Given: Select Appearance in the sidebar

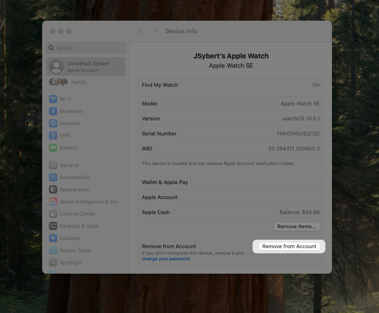Looking at the screenshot, I should click(x=74, y=189).
